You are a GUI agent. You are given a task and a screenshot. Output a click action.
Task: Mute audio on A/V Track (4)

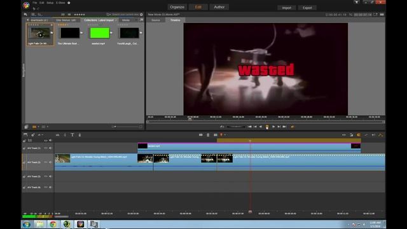50,187
